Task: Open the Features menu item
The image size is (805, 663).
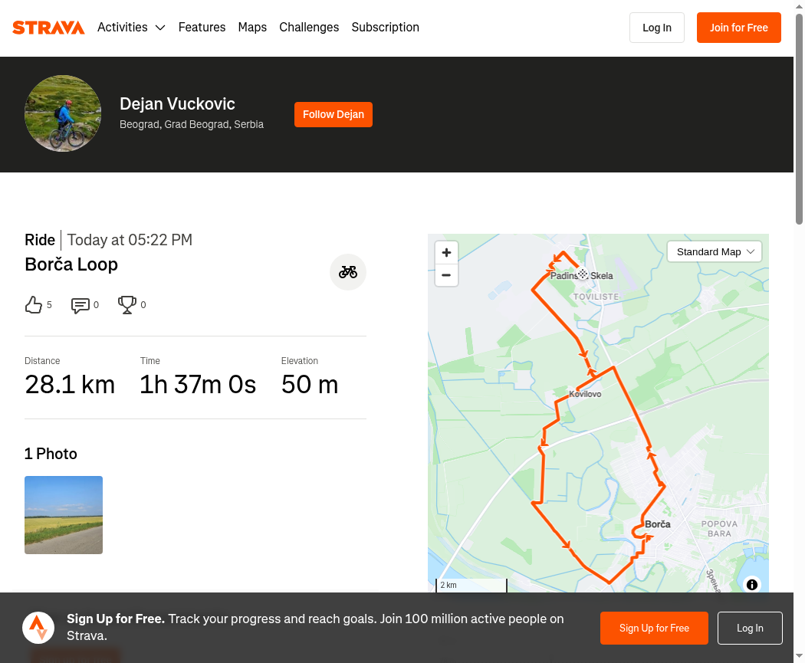Action: pyautogui.click(x=202, y=27)
